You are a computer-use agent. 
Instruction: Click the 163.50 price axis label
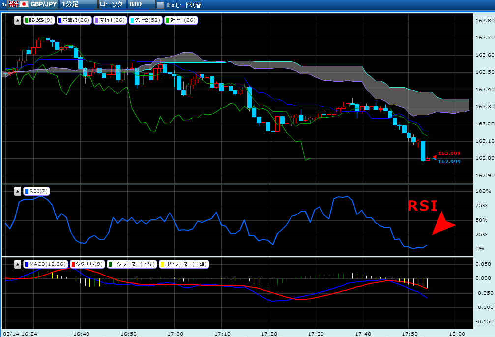point(485,72)
